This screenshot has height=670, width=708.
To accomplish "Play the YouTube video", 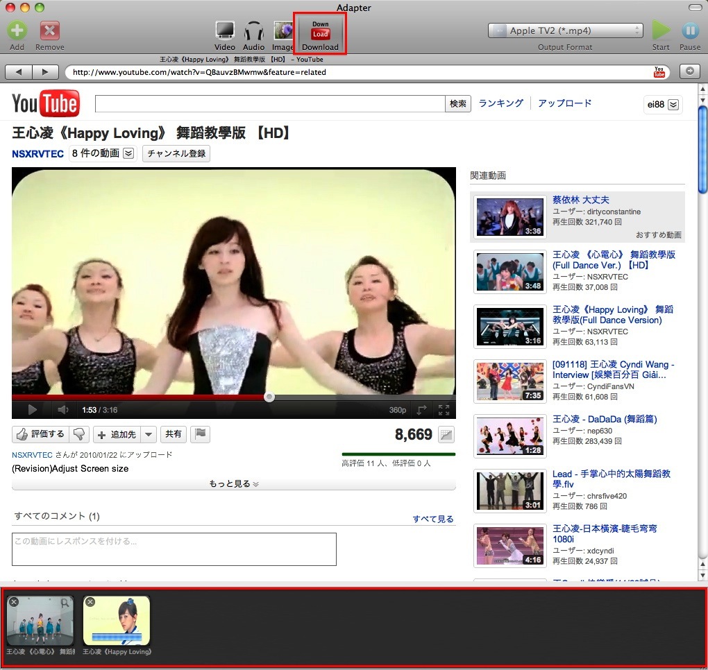I will (x=32, y=410).
